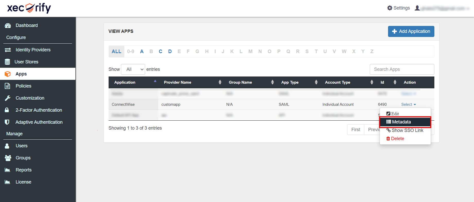Open the Select dropdown for ConnectWise
Image resolution: width=474 pixels, height=202 pixels.
pos(409,104)
